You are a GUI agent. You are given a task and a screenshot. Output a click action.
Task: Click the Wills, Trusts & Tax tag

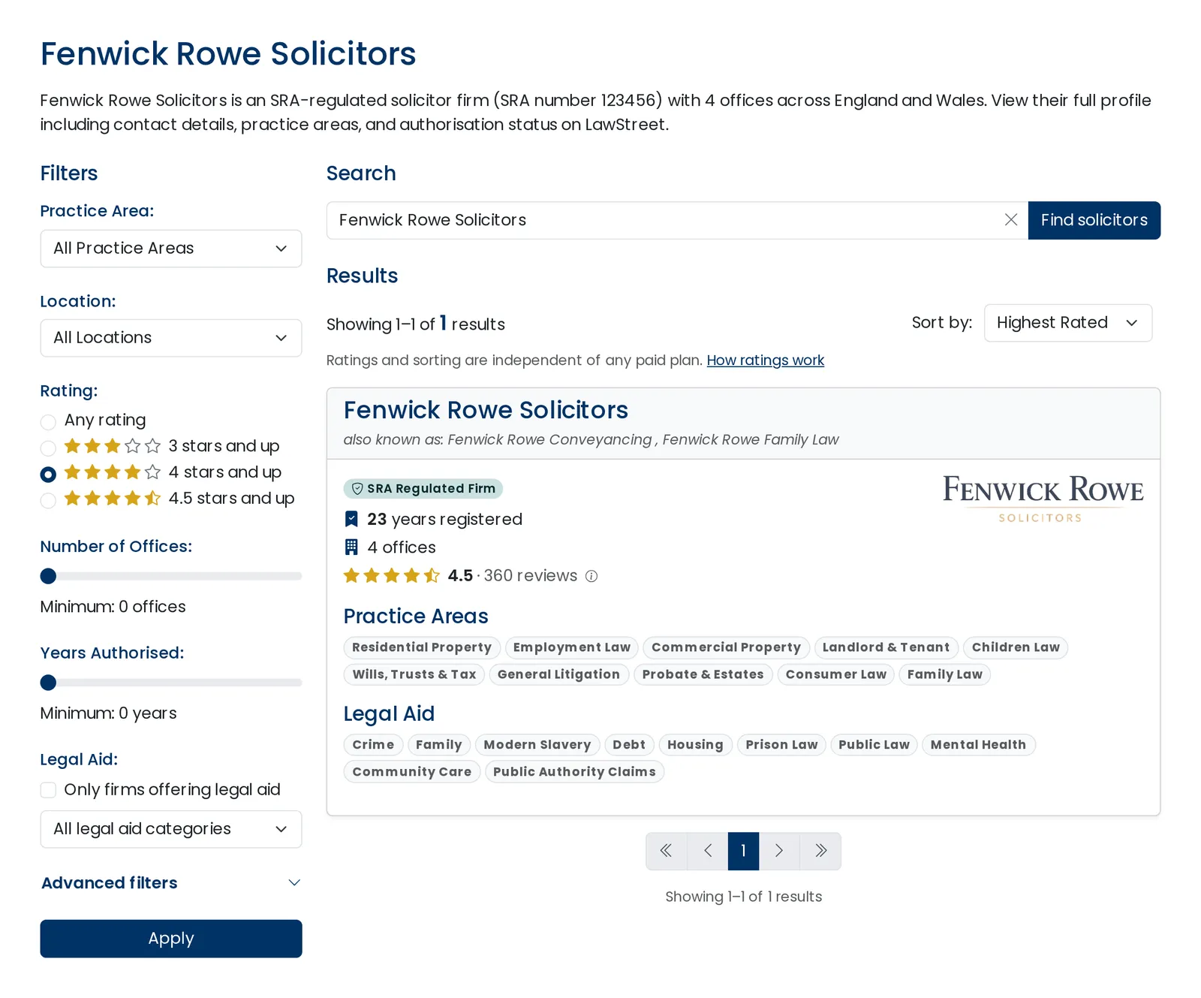pos(414,674)
